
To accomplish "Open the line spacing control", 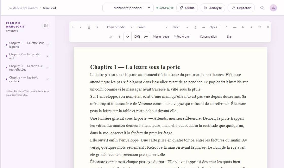I will [195, 27].
